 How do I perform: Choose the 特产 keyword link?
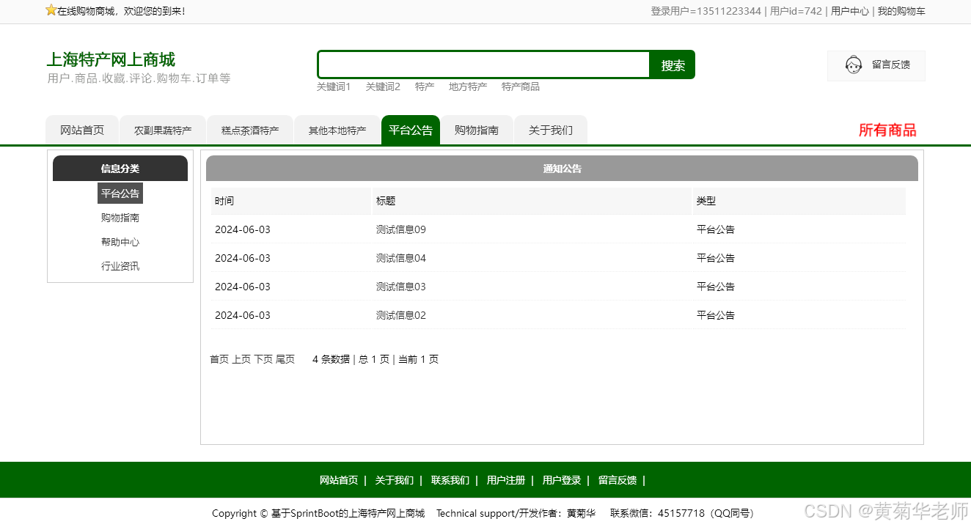(425, 86)
